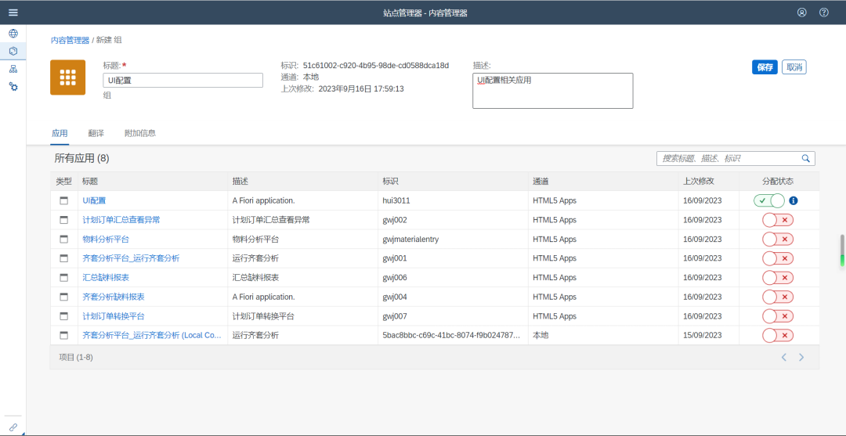Viewport: 846px width, 436px height.
Task: Open the 物料分析平台 link
Action: [x=106, y=240]
